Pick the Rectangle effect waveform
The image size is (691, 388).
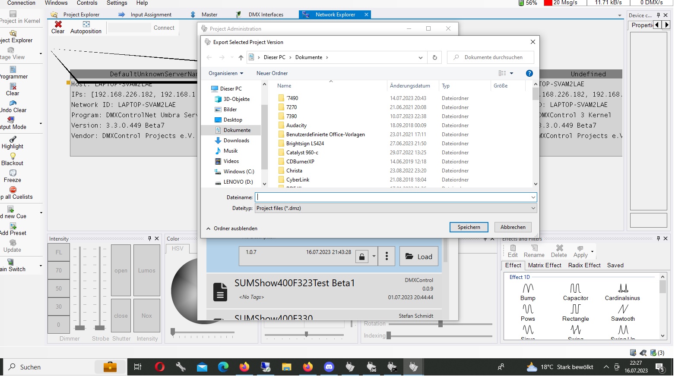575,309
